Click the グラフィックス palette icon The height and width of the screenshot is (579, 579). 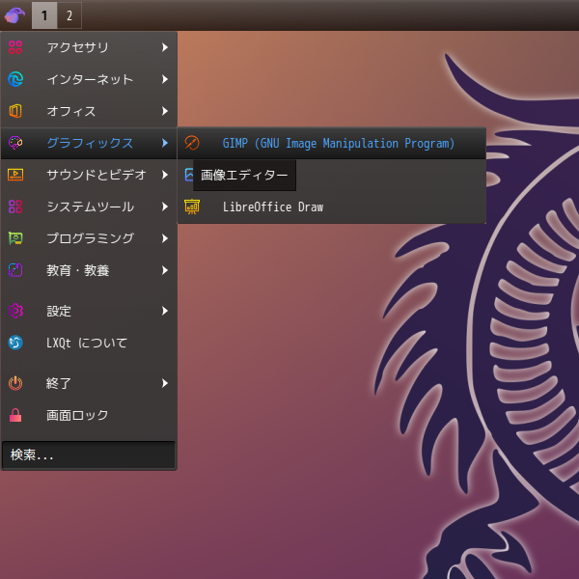coord(15,143)
